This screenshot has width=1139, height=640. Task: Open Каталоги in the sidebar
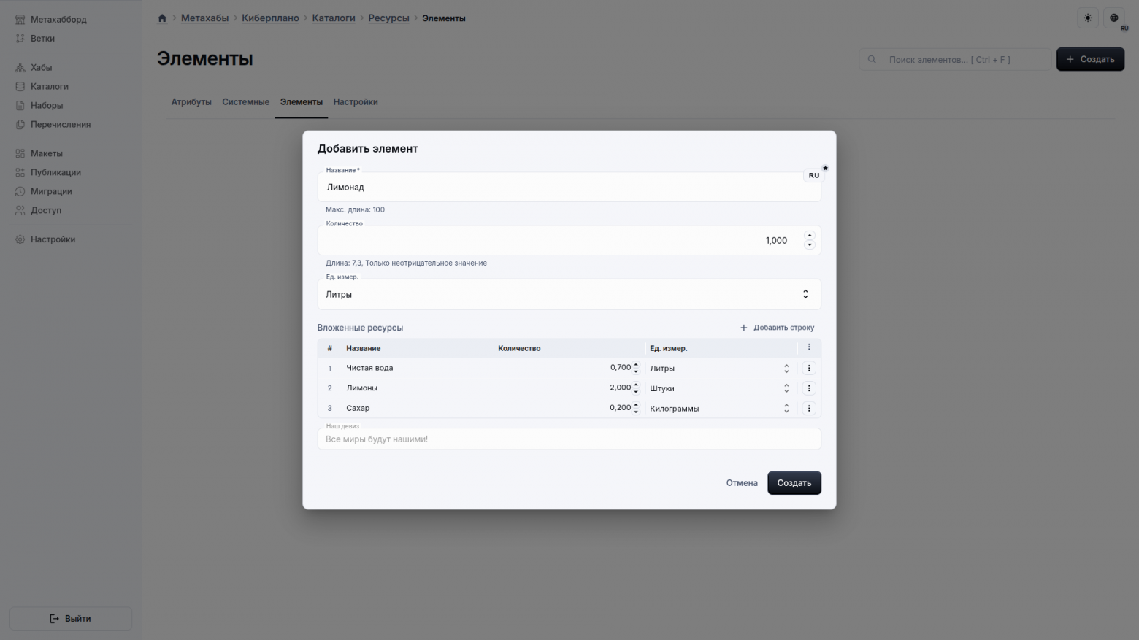(50, 87)
